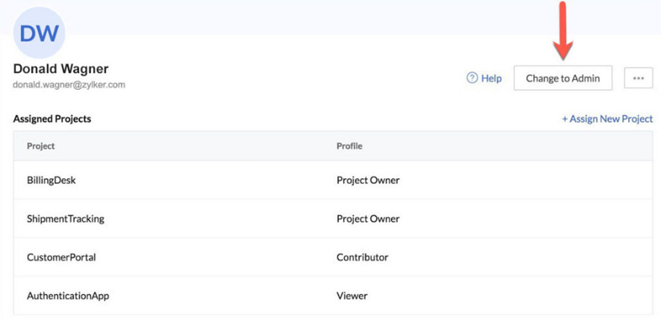
Task: Open the three-dots more options menu
Action: [638, 78]
